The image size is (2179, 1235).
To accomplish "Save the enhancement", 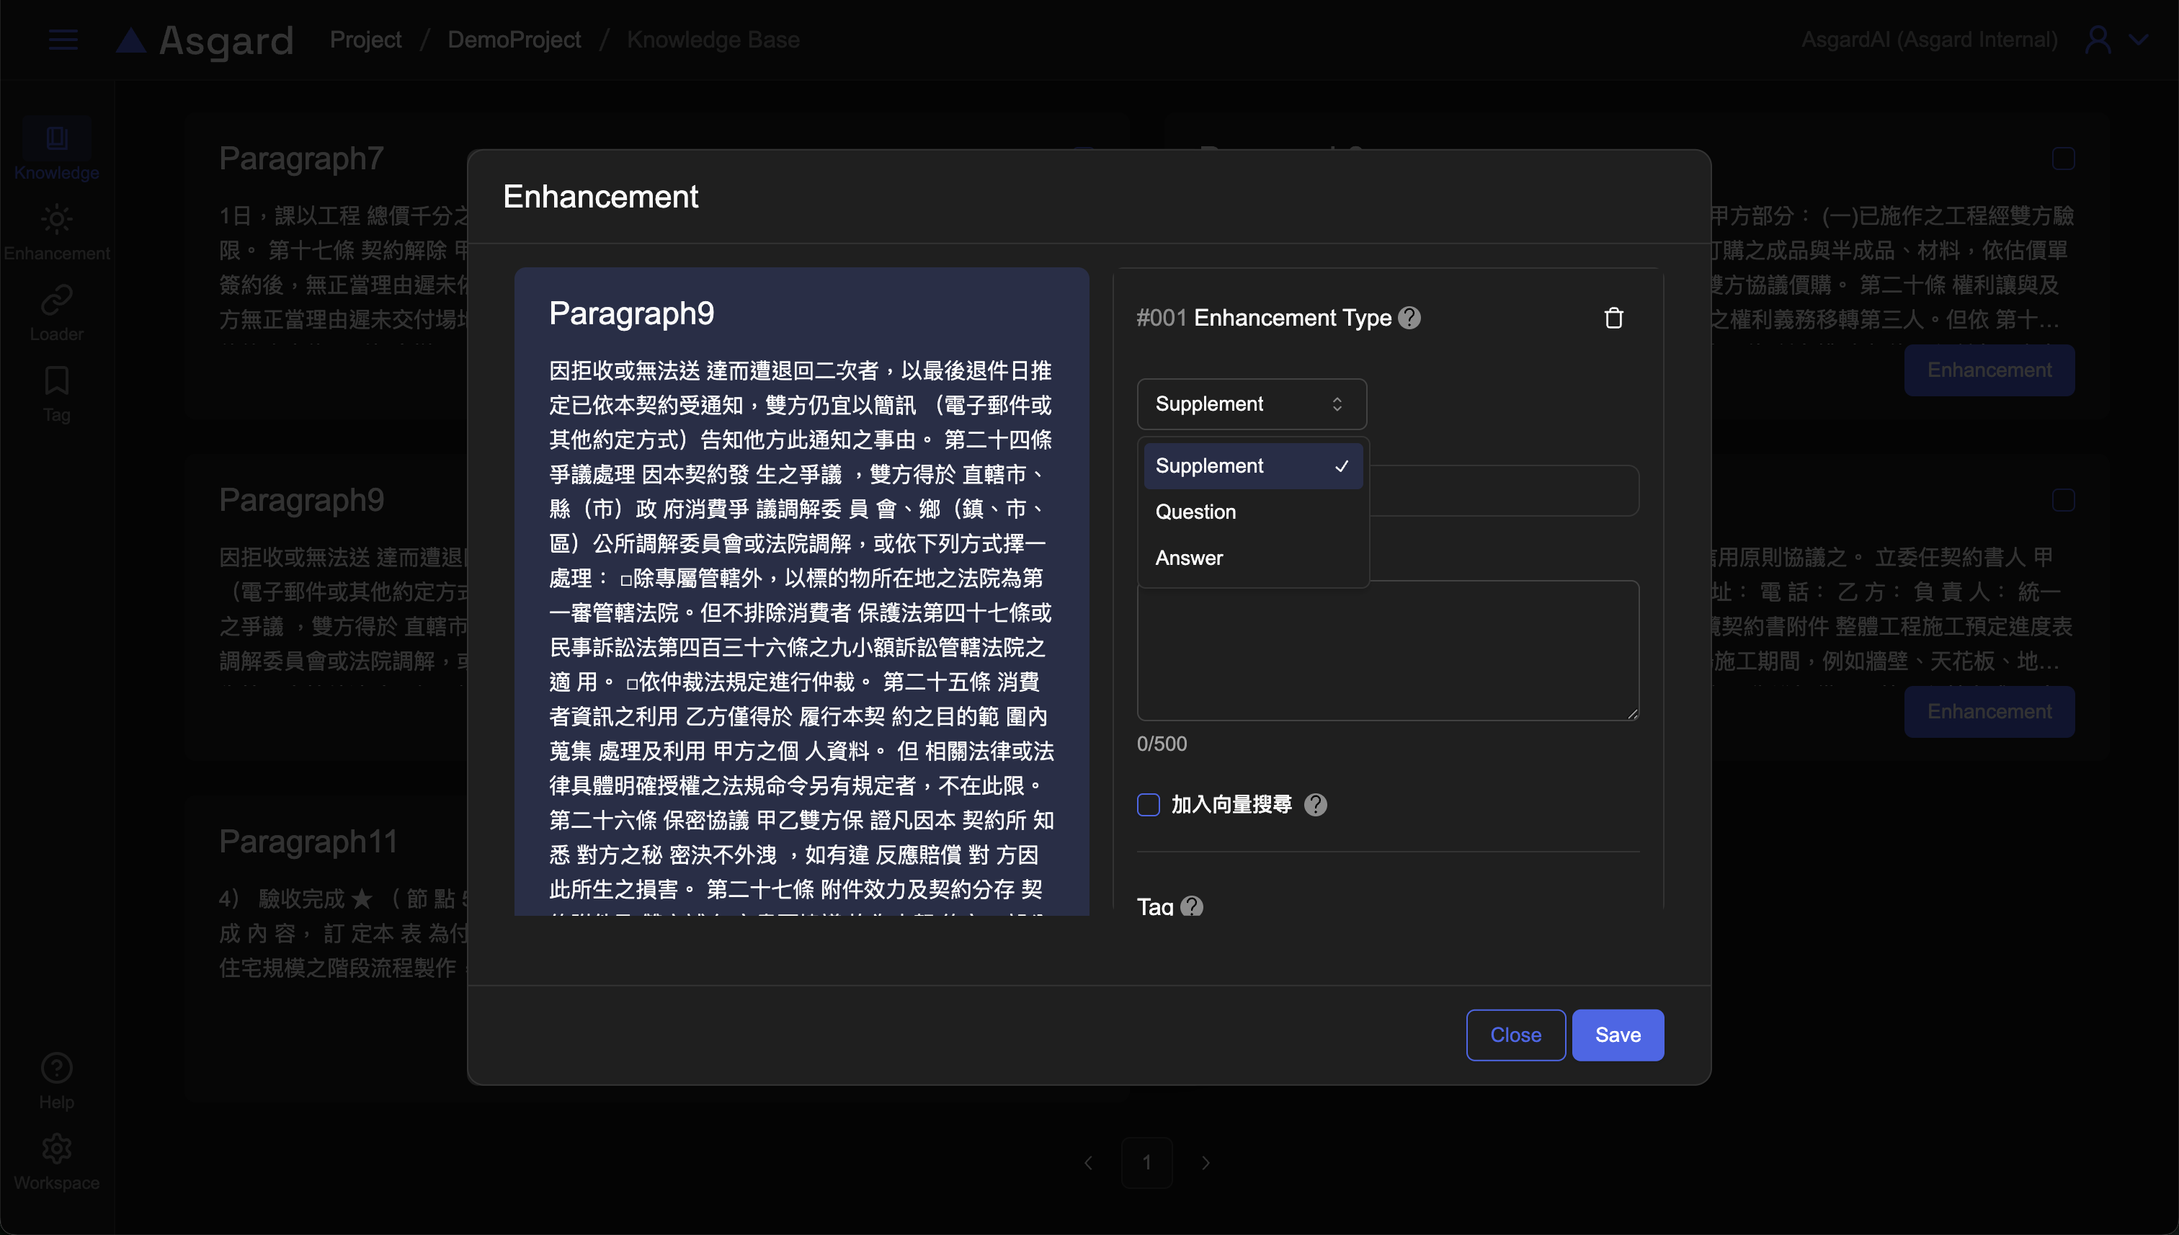I will click(1618, 1035).
